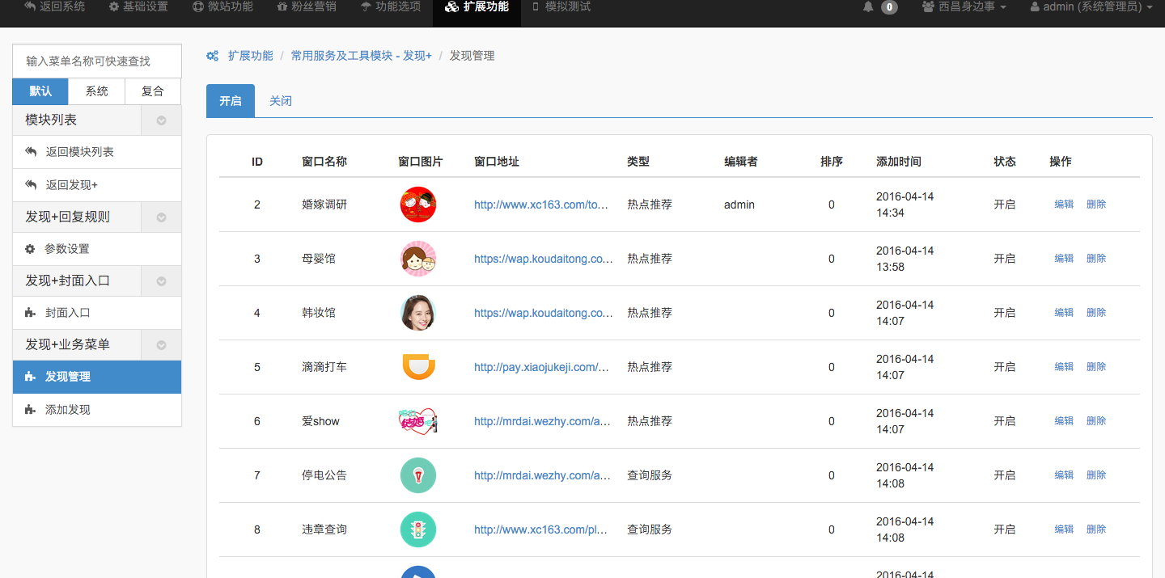Screen dimensions: 1165x578
Task: Click 扩展功能 in the breadcrumb
Action: tap(251, 56)
